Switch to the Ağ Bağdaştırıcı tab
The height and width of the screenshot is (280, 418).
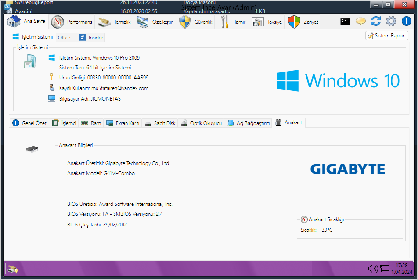pyautogui.click(x=248, y=123)
